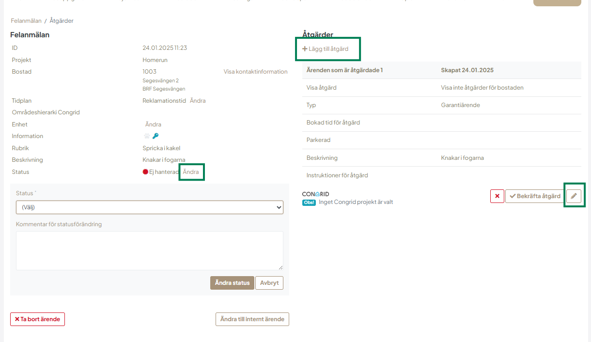Viewport: 591px width, 342px height.
Task: Click the blue key icon in Information row
Action: tap(156, 136)
